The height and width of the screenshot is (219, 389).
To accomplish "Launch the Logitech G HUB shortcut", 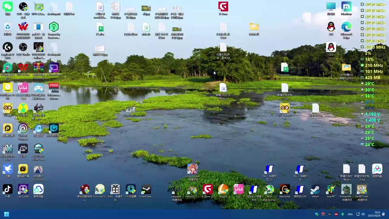I will point(8,48).
